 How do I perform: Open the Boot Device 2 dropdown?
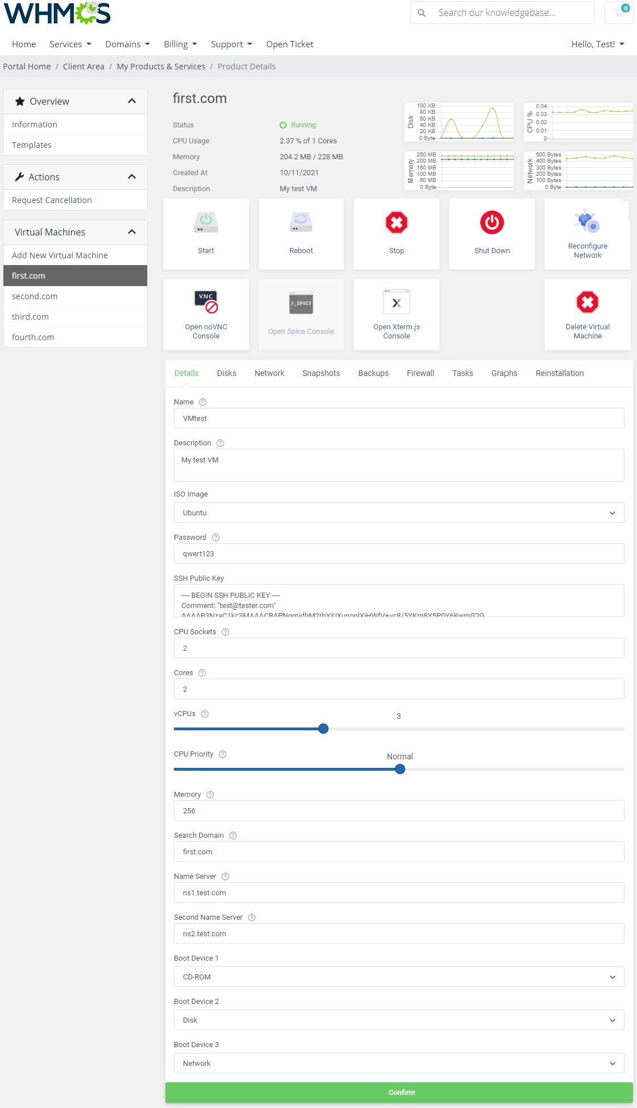tap(399, 1020)
